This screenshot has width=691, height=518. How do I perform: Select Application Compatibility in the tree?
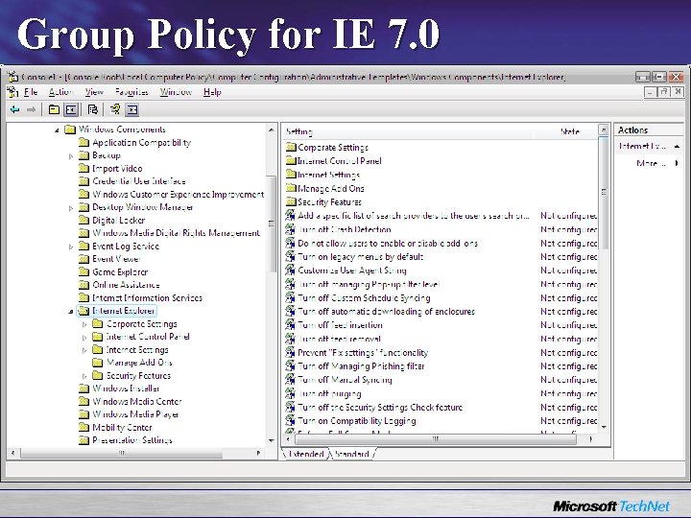tap(141, 142)
